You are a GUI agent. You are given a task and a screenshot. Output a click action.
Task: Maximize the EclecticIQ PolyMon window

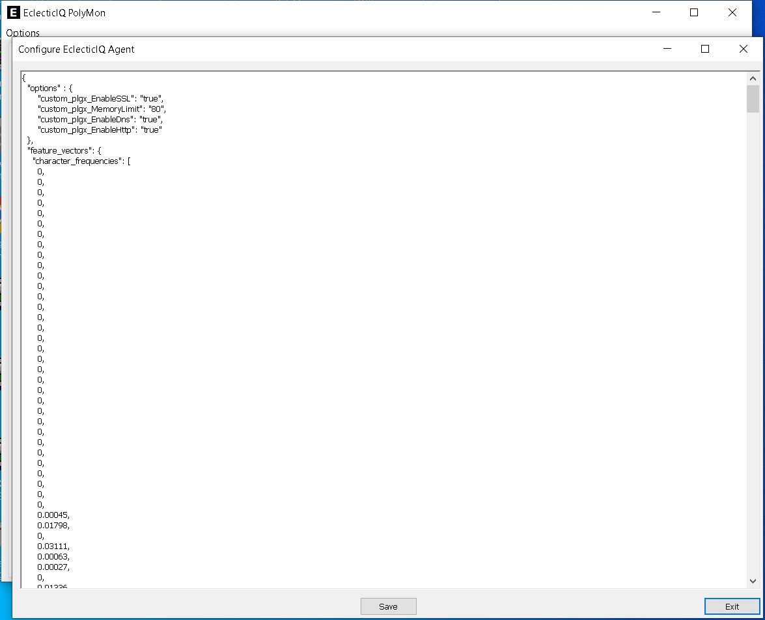[694, 12]
